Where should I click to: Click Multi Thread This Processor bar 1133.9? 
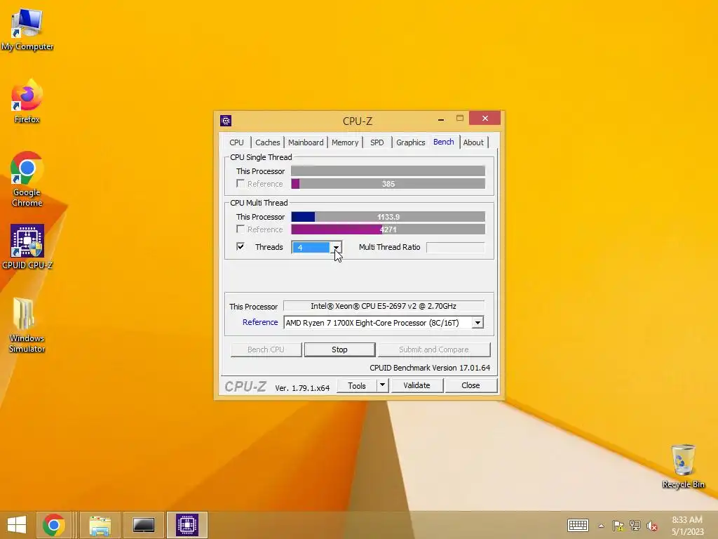(388, 217)
